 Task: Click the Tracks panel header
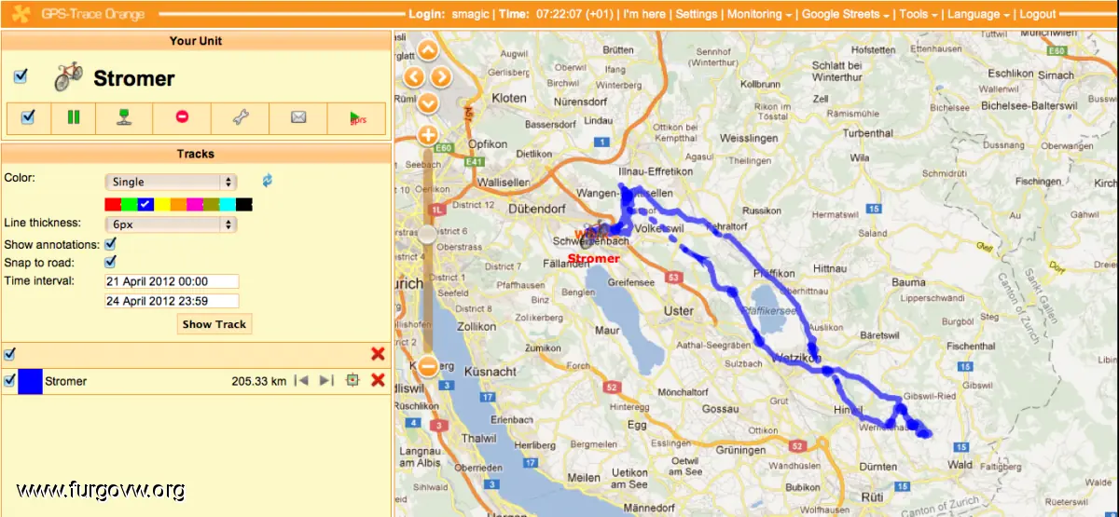[196, 154]
